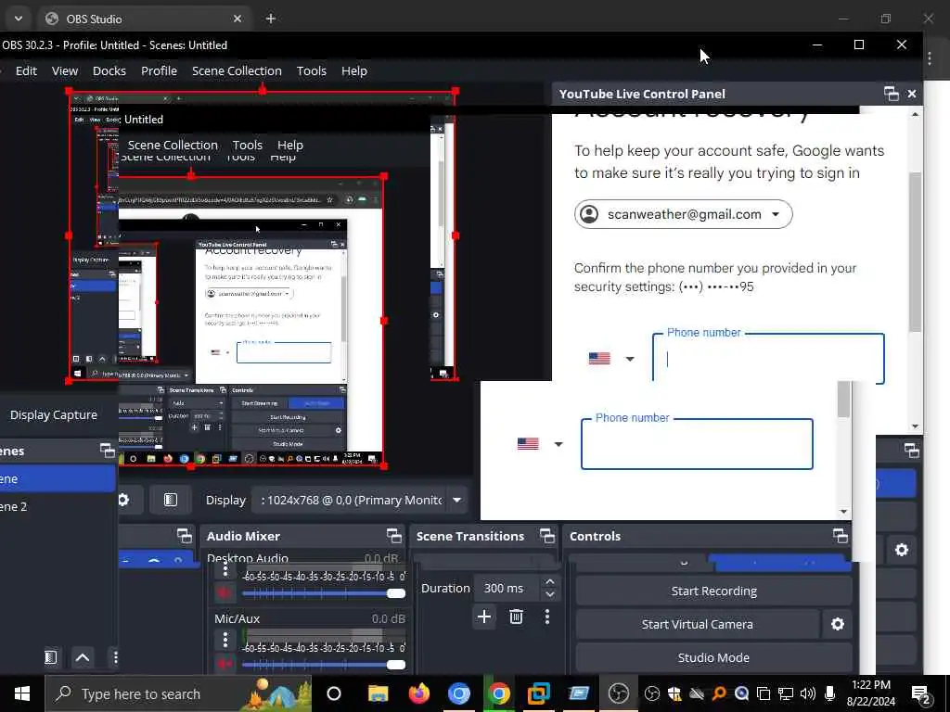Move scene up with the arrow icon
This screenshot has height=712, width=950.
tap(83, 657)
